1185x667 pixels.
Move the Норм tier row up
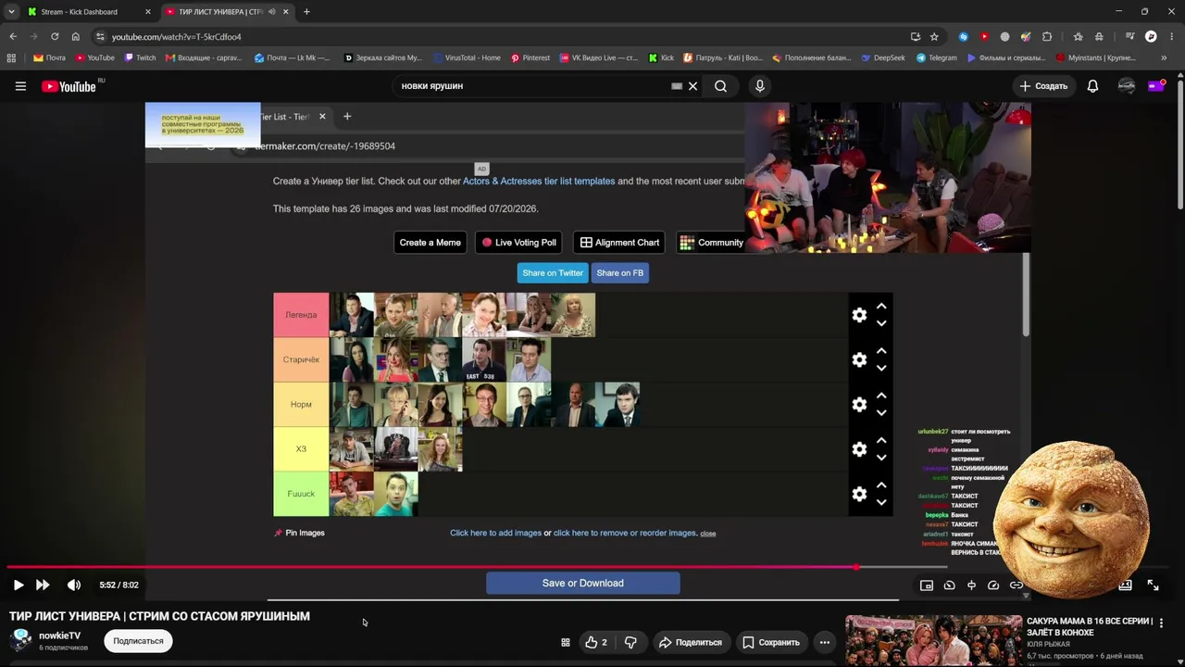(x=881, y=396)
